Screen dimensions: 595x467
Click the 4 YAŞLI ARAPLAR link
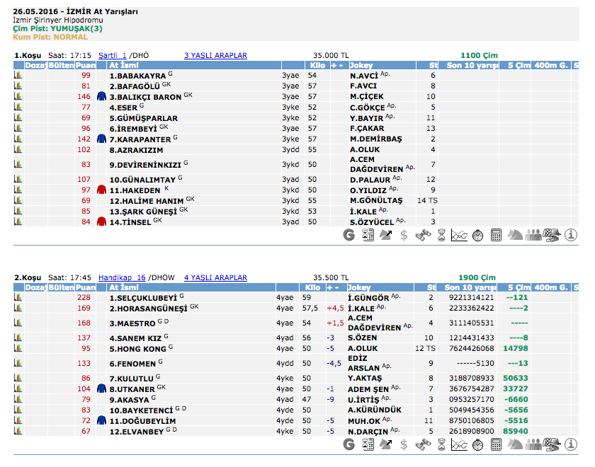(x=215, y=278)
